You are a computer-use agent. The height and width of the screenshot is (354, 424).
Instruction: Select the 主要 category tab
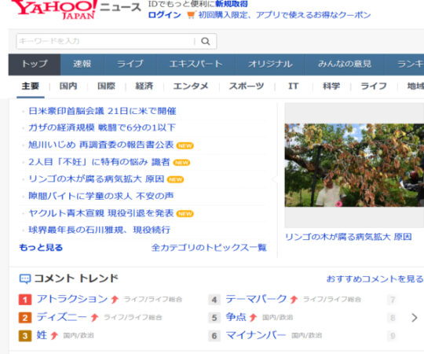(x=31, y=87)
